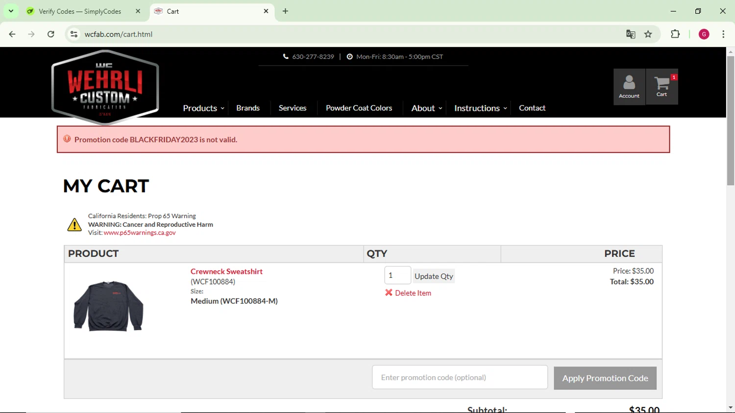This screenshot has height=413, width=735.
Task: Click the red X delete icon
Action: point(389,292)
